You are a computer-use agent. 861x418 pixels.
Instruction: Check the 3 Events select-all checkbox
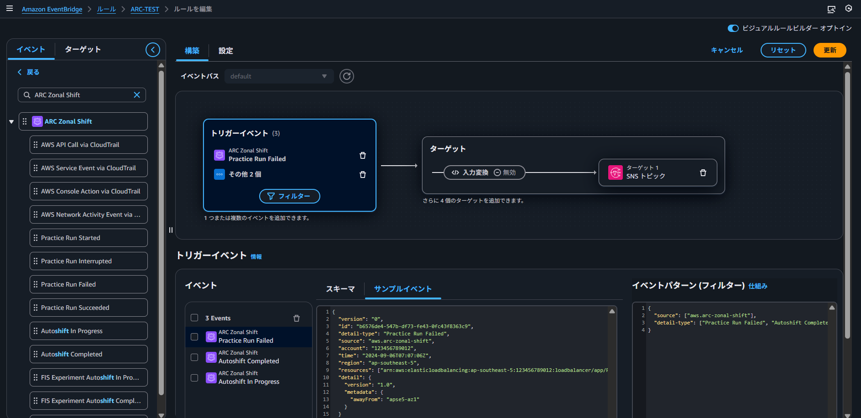point(194,318)
